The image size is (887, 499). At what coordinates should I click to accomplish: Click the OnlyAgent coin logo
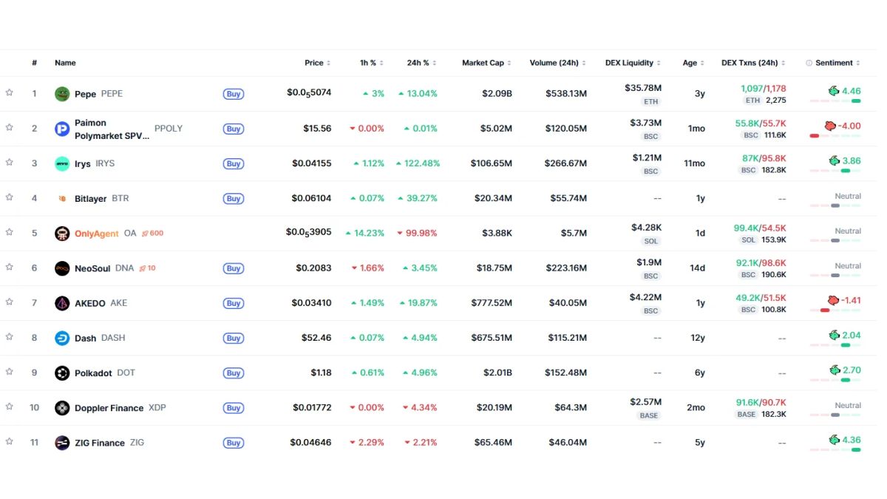(62, 234)
